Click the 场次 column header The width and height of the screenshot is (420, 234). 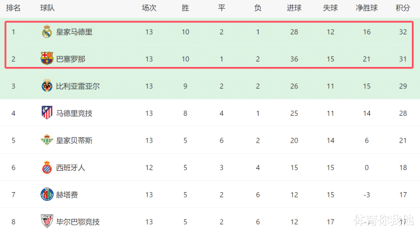tap(149, 8)
